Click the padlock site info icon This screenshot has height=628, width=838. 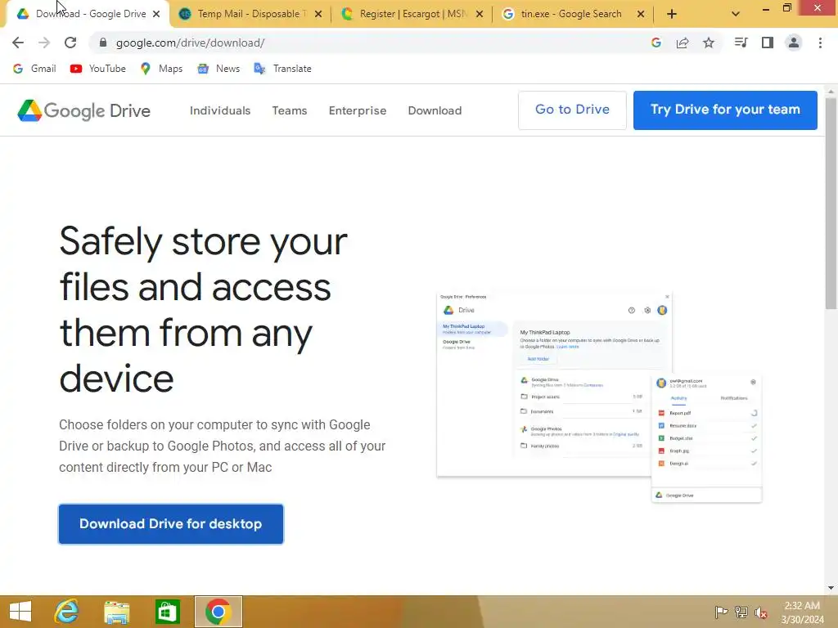pos(103,43)
